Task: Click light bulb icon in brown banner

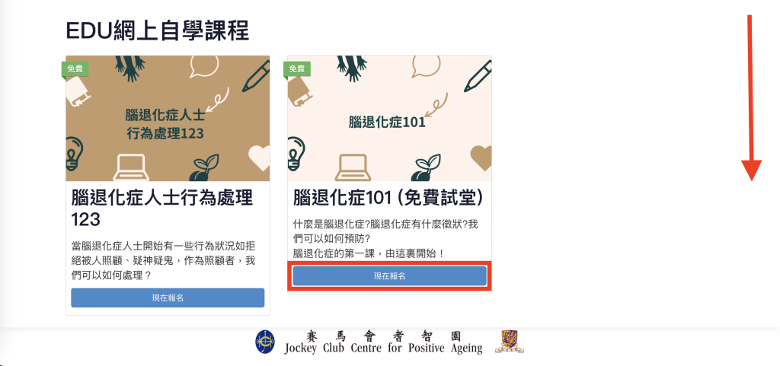Action: (74, 154)
